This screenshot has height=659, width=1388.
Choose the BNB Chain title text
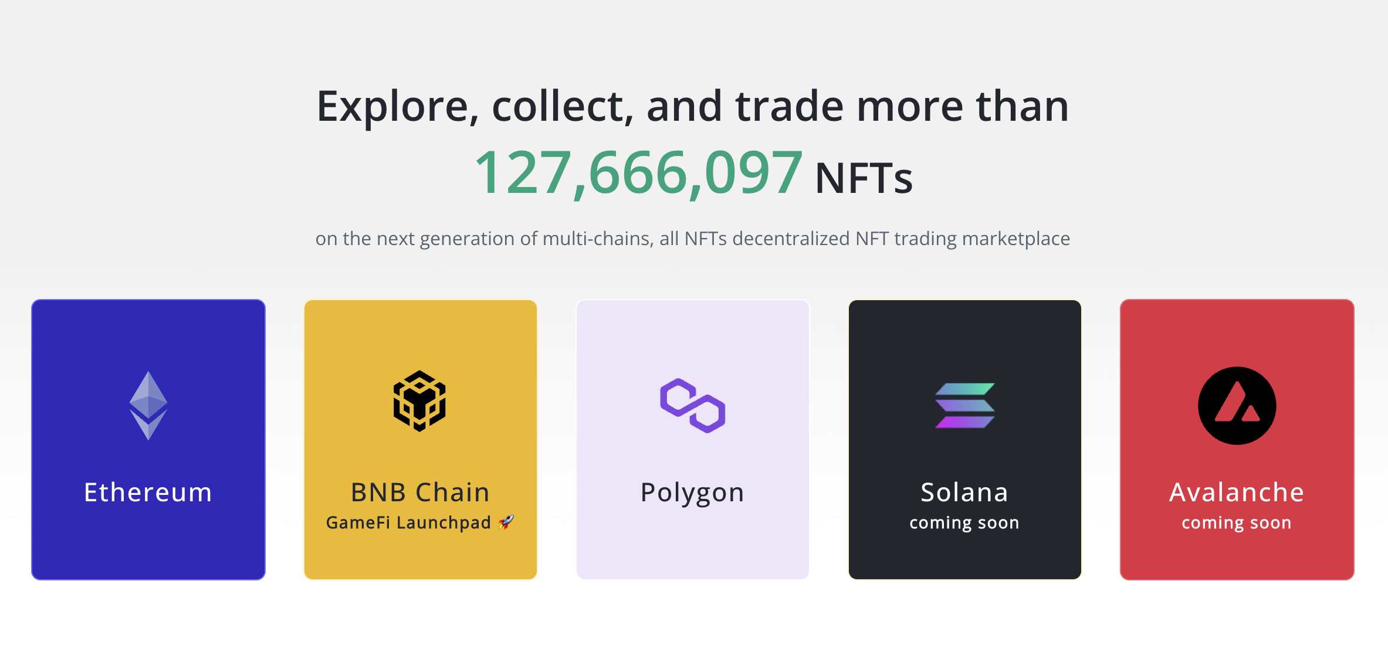pos(420,492)
